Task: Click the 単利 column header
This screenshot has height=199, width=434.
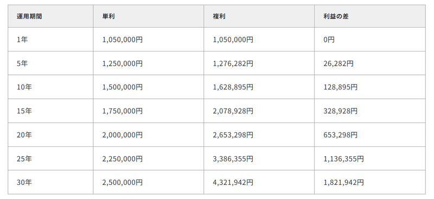Action: (149, 16)
